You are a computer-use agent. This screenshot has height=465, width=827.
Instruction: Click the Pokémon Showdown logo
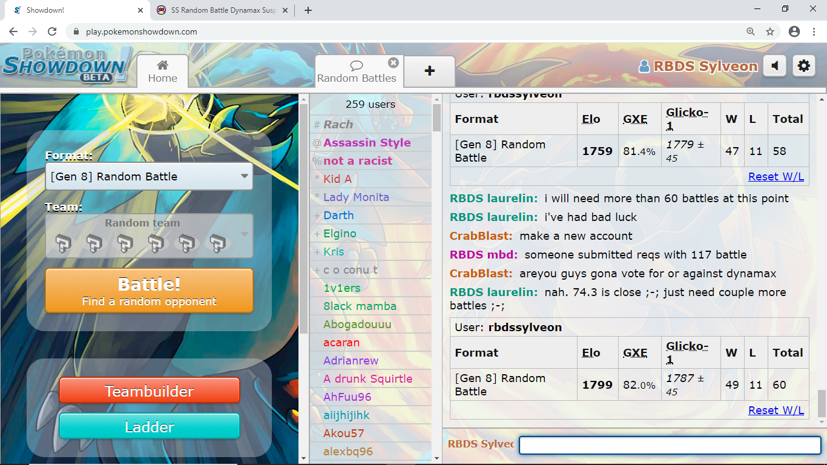[66, 65]
